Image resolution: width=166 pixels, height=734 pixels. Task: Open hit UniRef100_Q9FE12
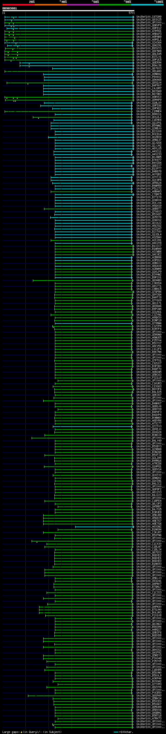coord(149,28)
